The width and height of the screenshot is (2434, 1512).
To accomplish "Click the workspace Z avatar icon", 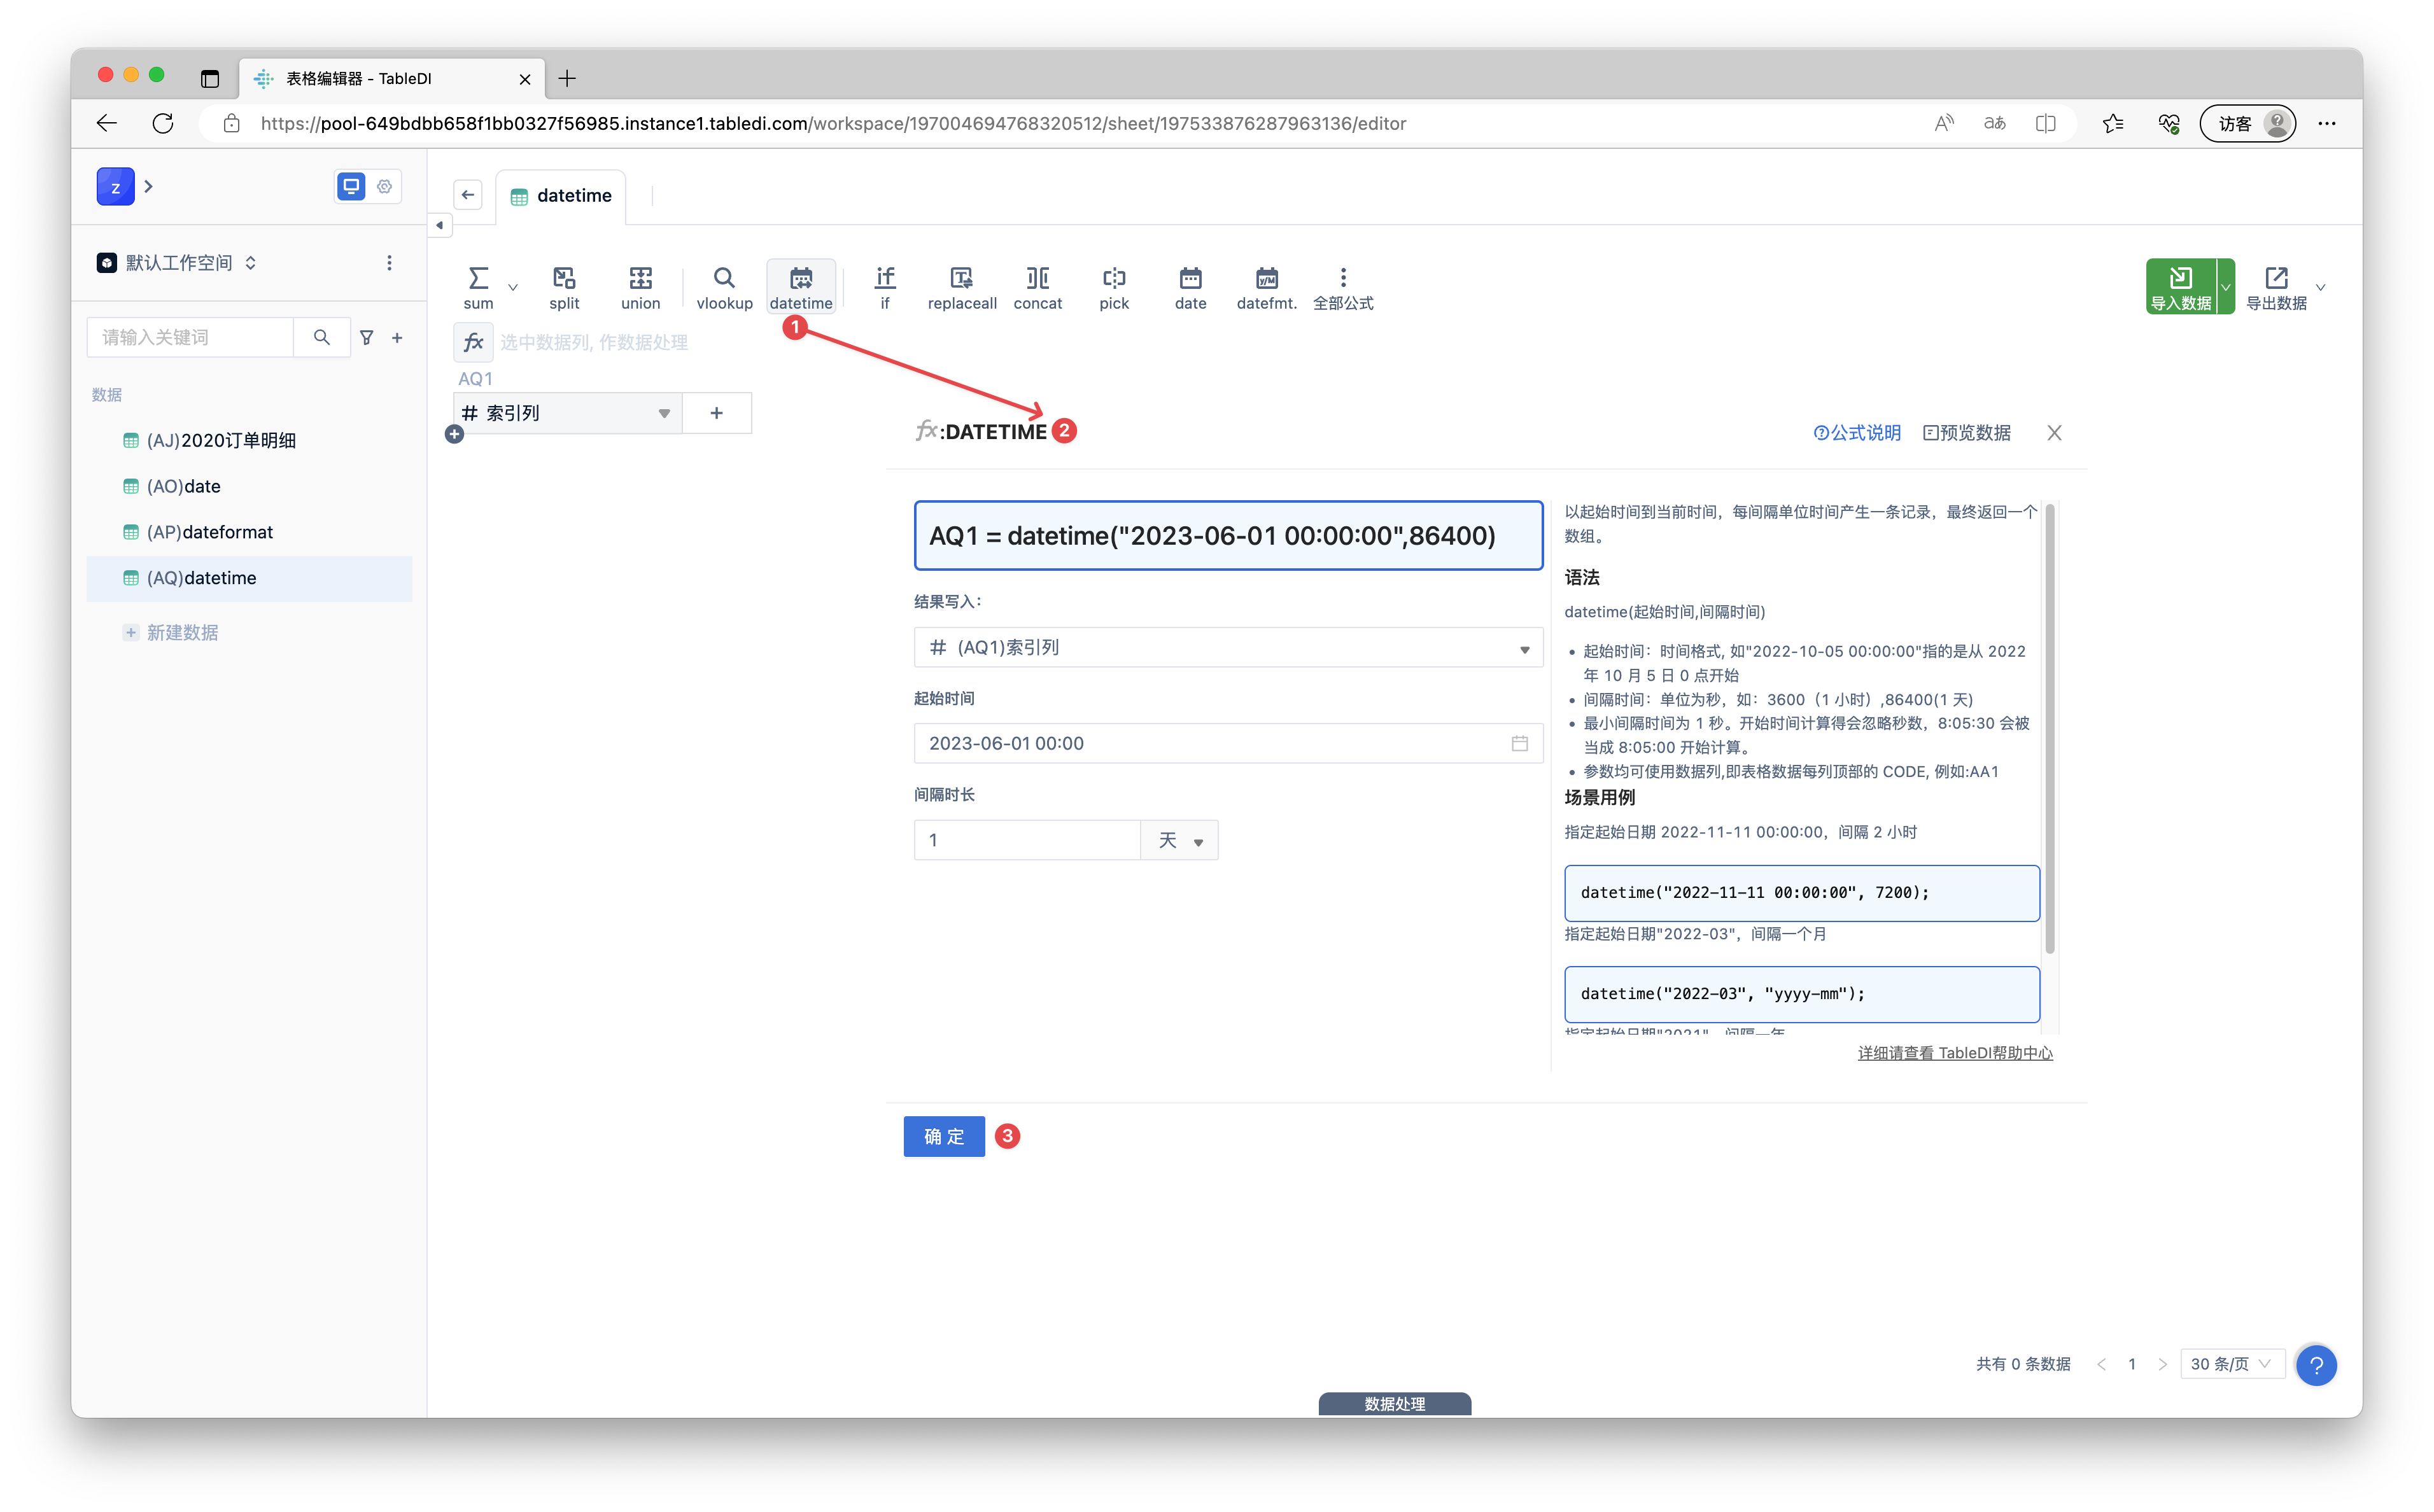I will [x=115, y=187].
